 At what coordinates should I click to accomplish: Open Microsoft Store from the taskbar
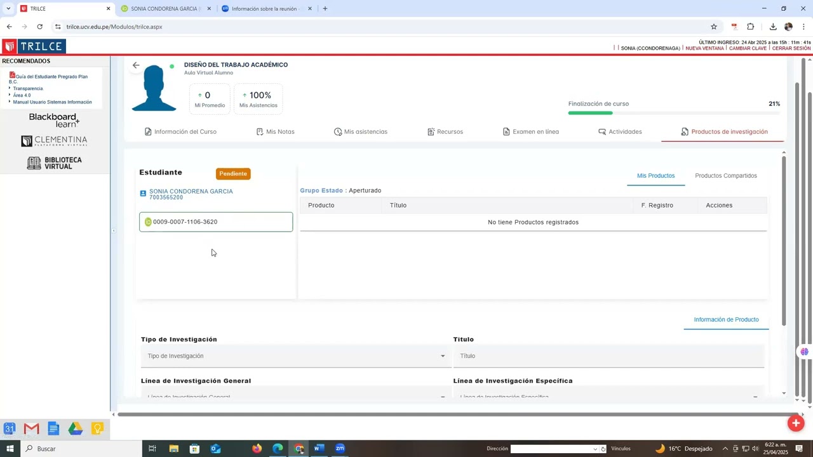[194, 449]
